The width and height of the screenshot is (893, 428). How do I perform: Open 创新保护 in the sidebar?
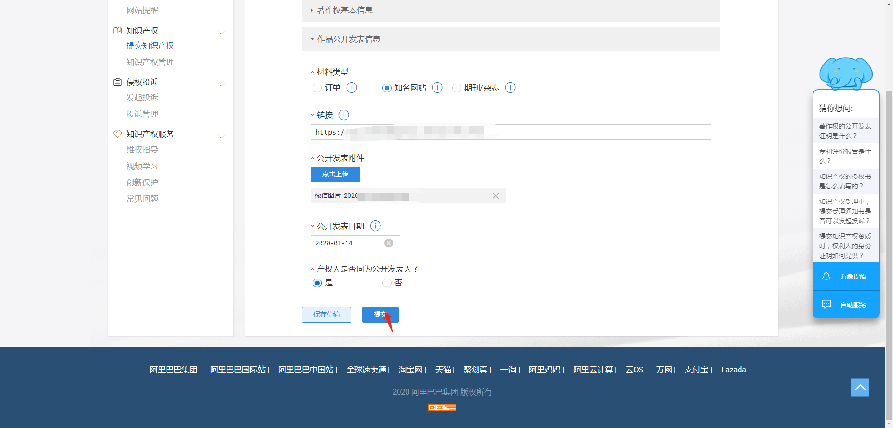click(142, 182)
